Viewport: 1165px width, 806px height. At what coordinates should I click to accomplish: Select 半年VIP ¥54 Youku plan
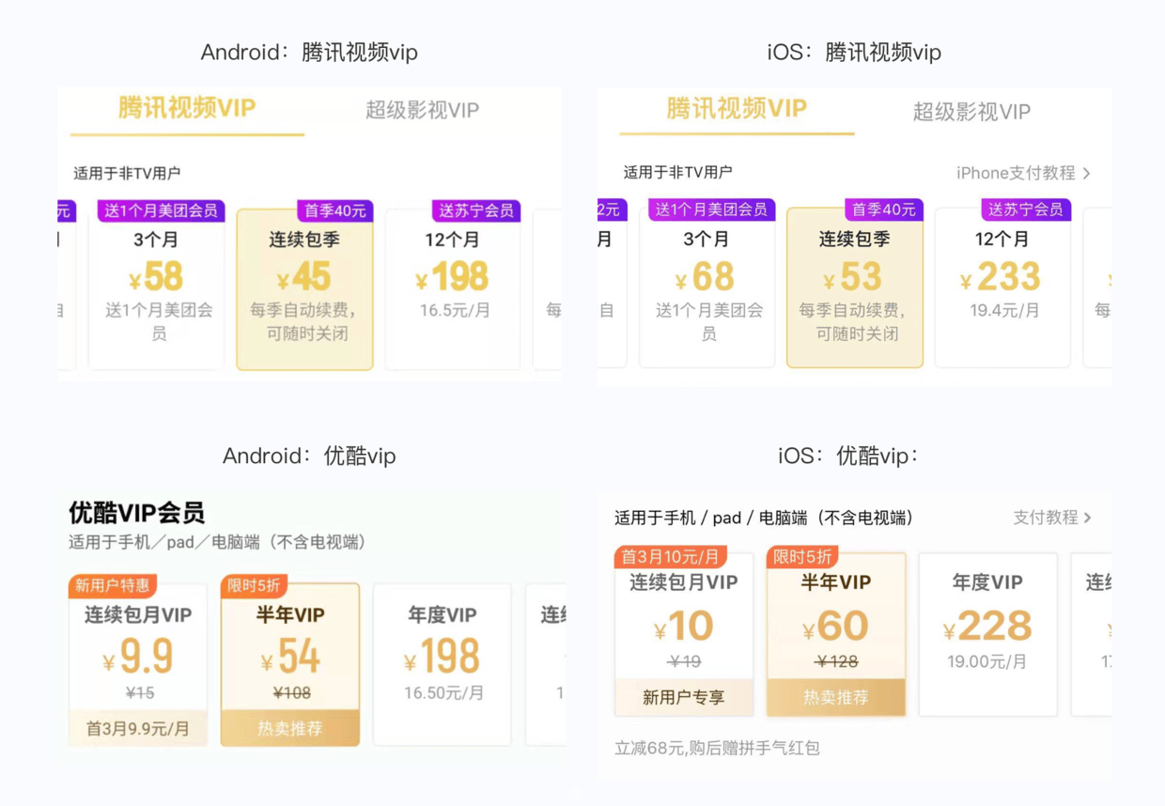[x=290, y=664]
